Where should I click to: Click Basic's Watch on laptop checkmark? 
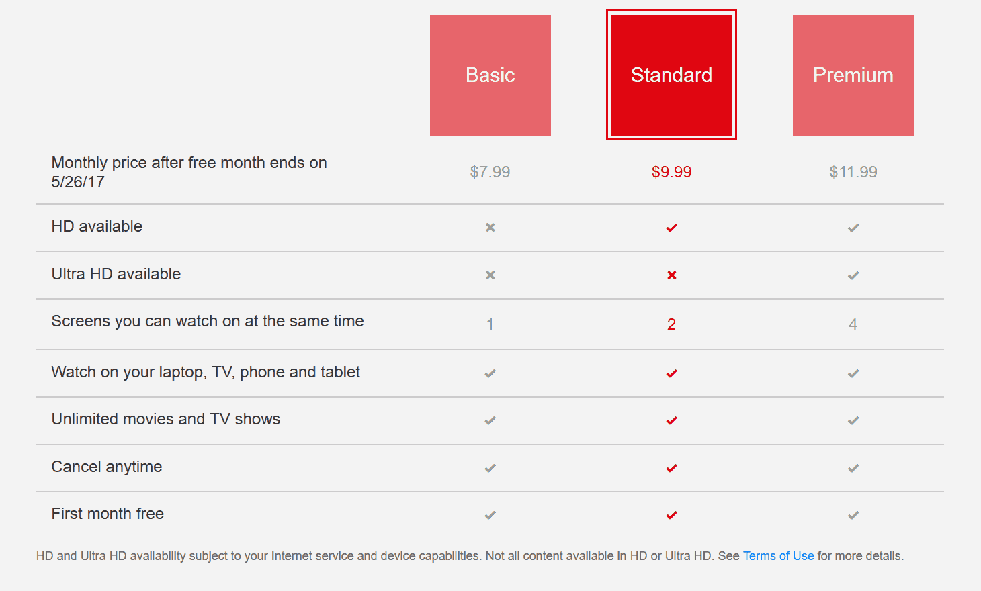(x=491, y=373)
